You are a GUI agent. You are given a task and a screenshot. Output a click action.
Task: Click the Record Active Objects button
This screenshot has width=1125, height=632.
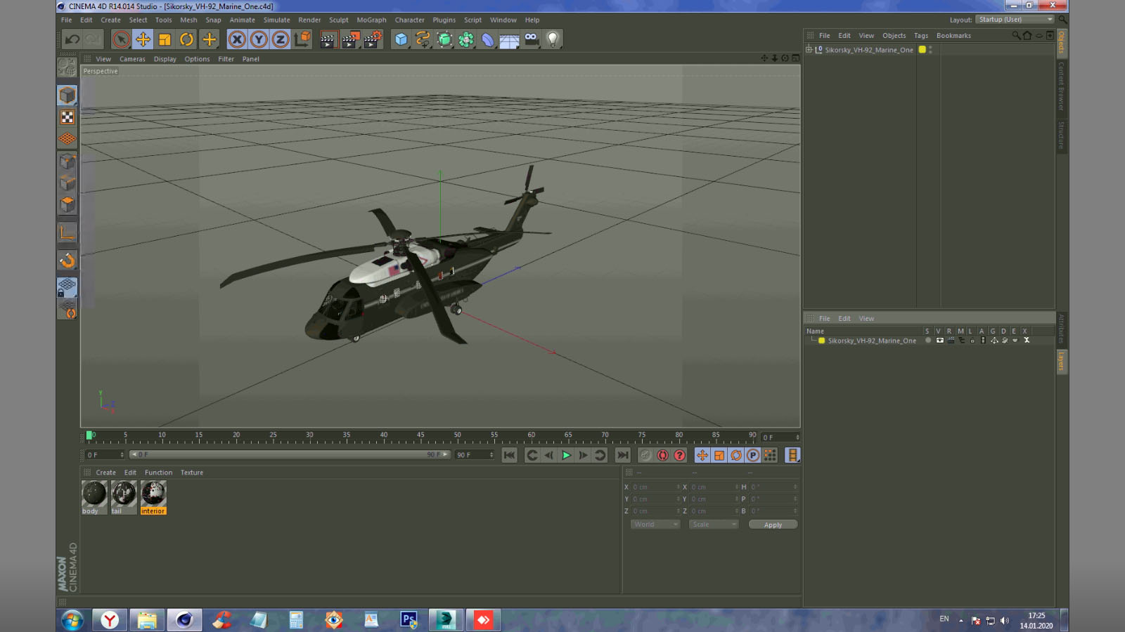pos(645,455)
